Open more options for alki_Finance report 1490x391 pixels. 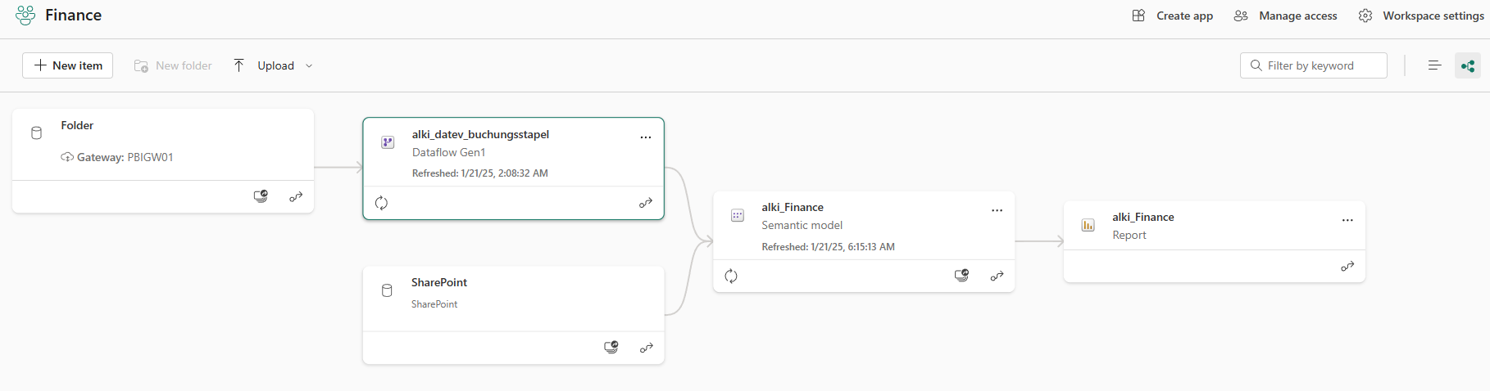click(x=1347, y=220)
